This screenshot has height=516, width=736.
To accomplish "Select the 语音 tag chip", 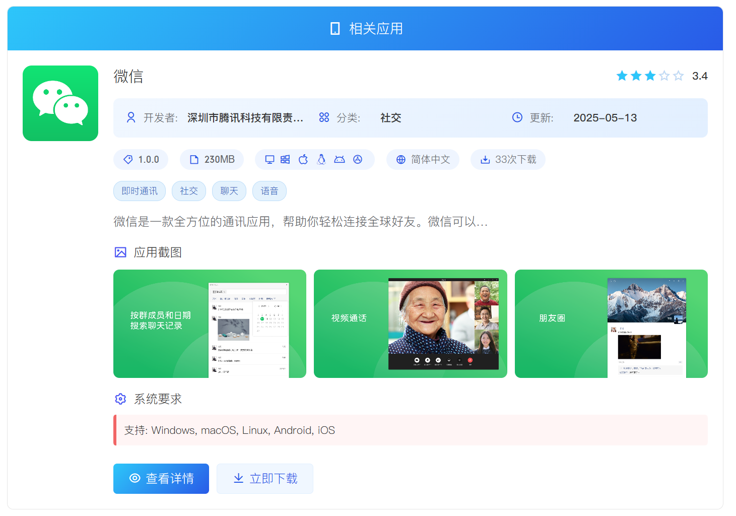I will [x=270, y=191].
